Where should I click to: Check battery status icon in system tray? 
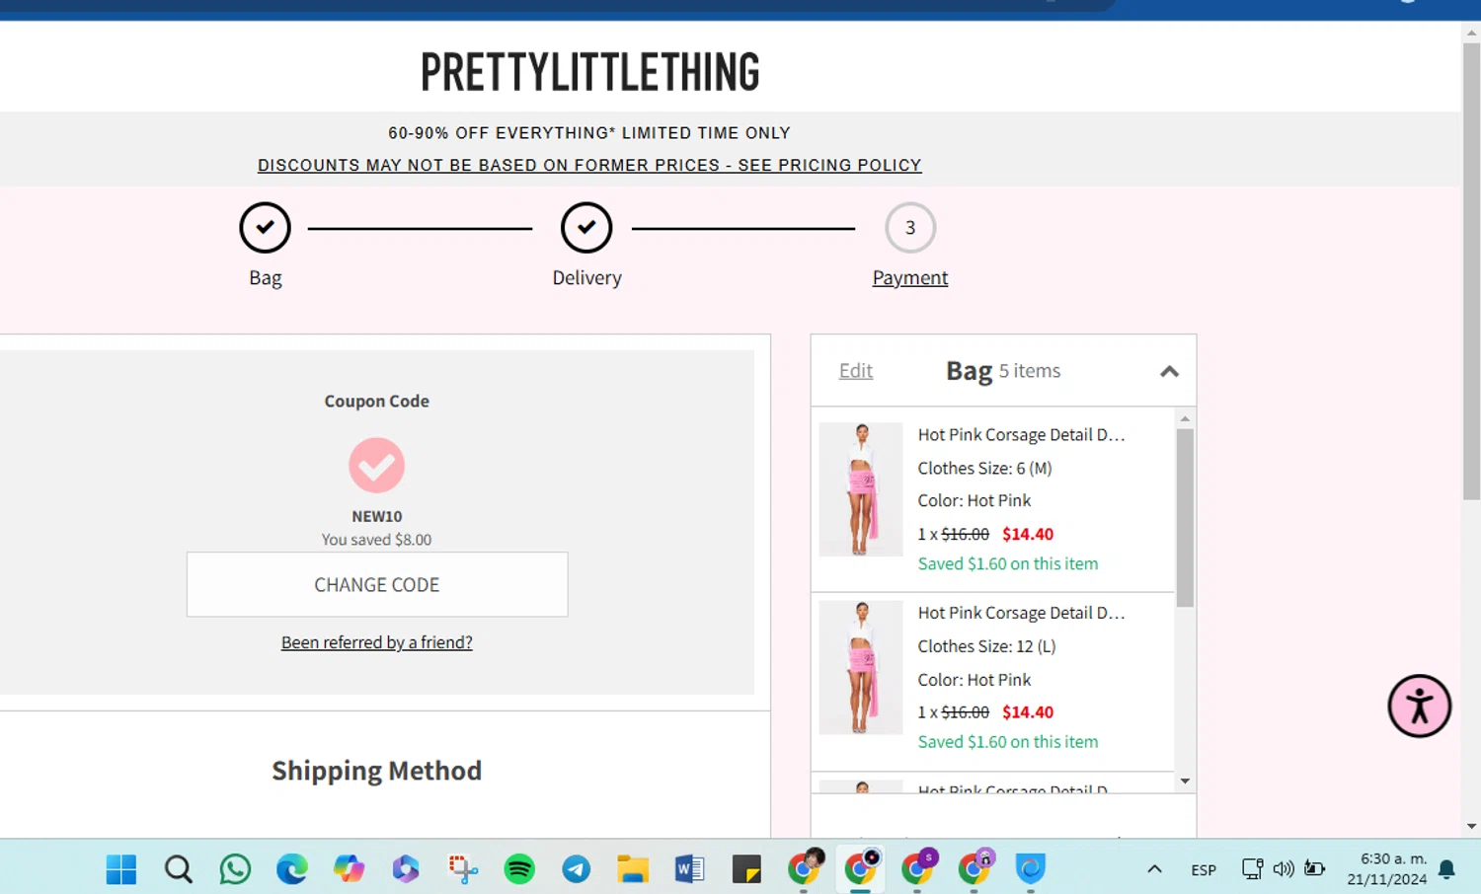click(1315, 869)
